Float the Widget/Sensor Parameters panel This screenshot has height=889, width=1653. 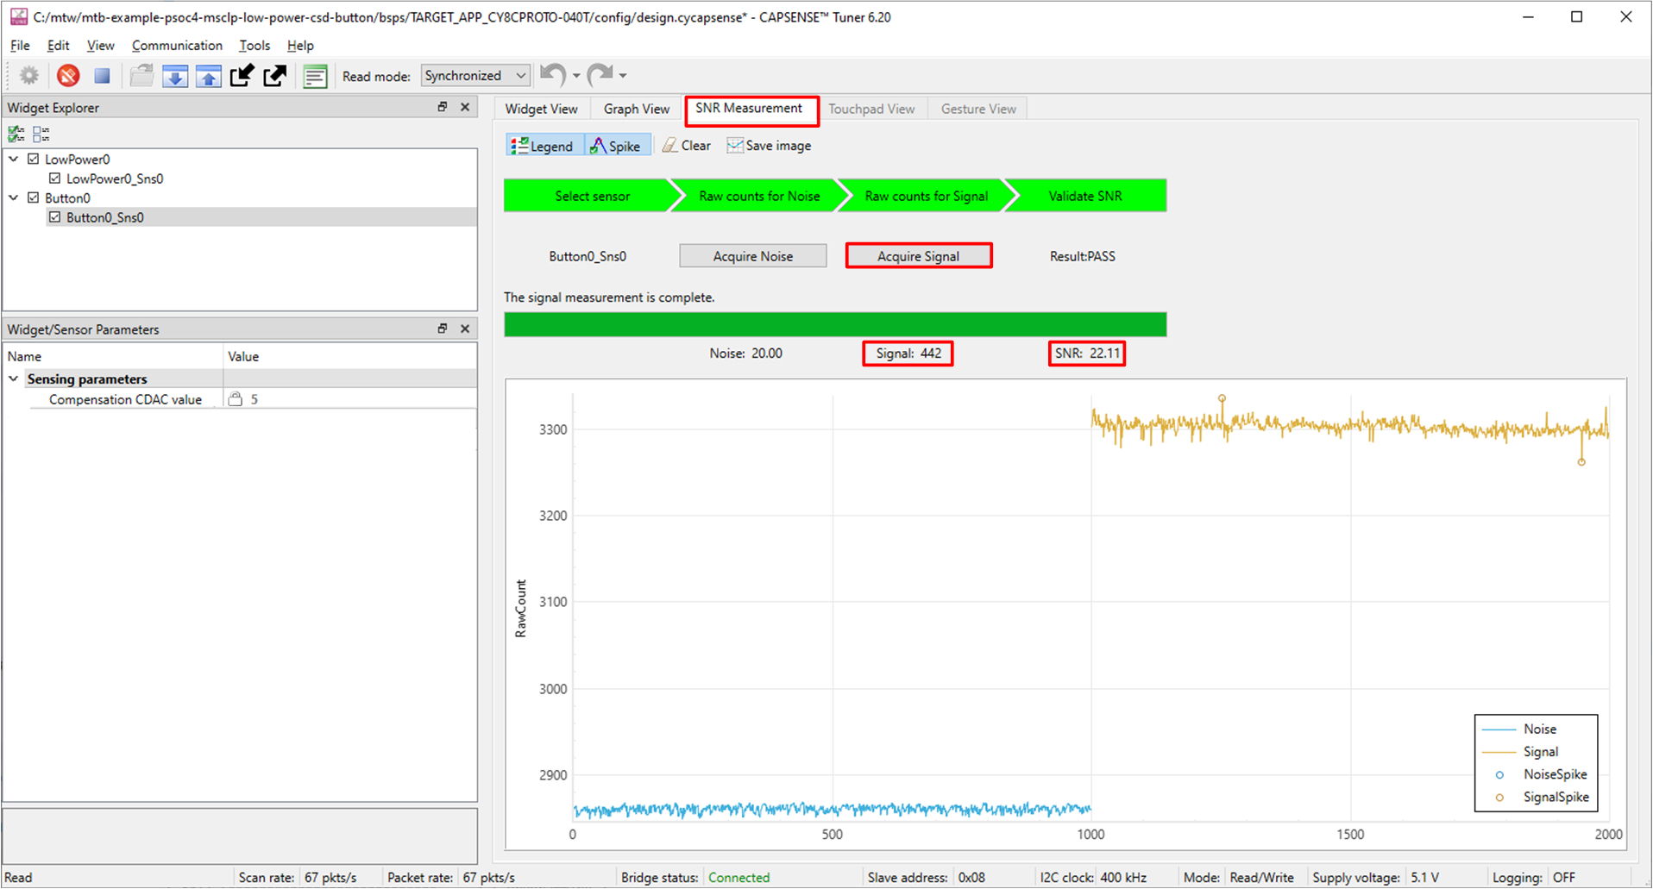(x=443, y=329)
